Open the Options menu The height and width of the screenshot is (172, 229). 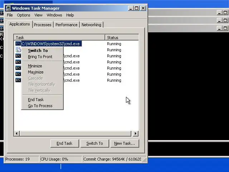point(24,15)
